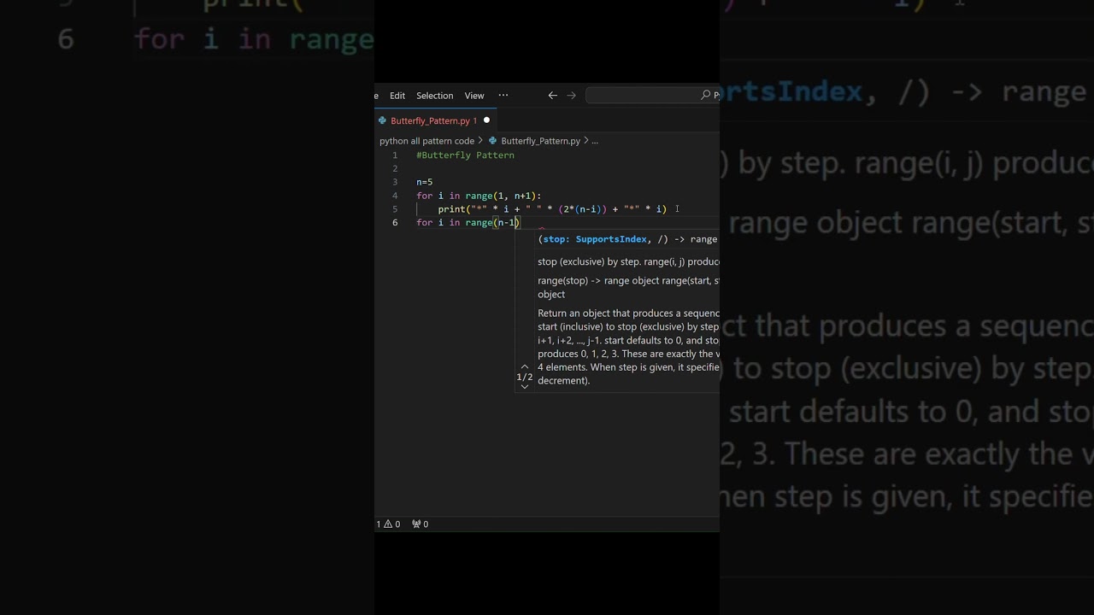Go back with the left arrow
Image resolution: width=1094 pixels, height=615 pixels.
(552, 96)
